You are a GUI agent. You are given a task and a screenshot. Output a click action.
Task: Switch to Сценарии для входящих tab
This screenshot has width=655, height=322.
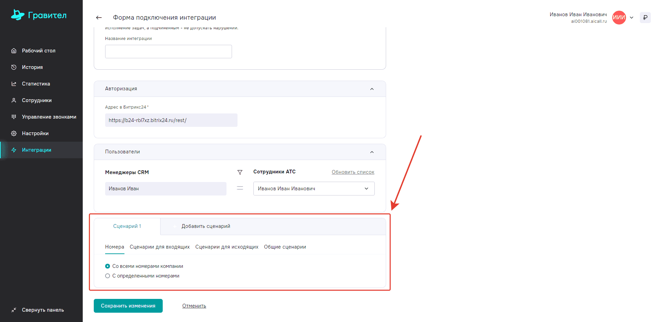point(160,247)
